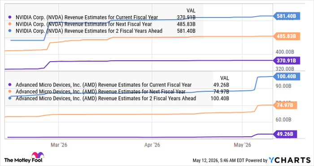Screen dimensions: 314x166
Task: Click the 49.26B value in AMD legend table
Action: click(x=221, y=85)
